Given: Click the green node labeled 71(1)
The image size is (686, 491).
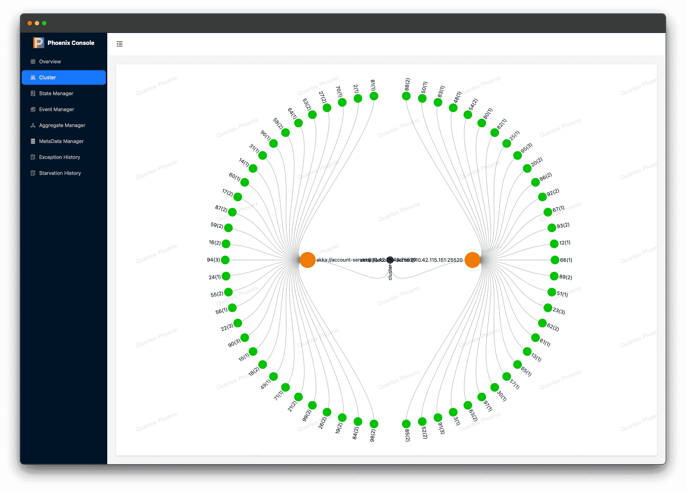Looking at the screenshot, I should 286,387.
